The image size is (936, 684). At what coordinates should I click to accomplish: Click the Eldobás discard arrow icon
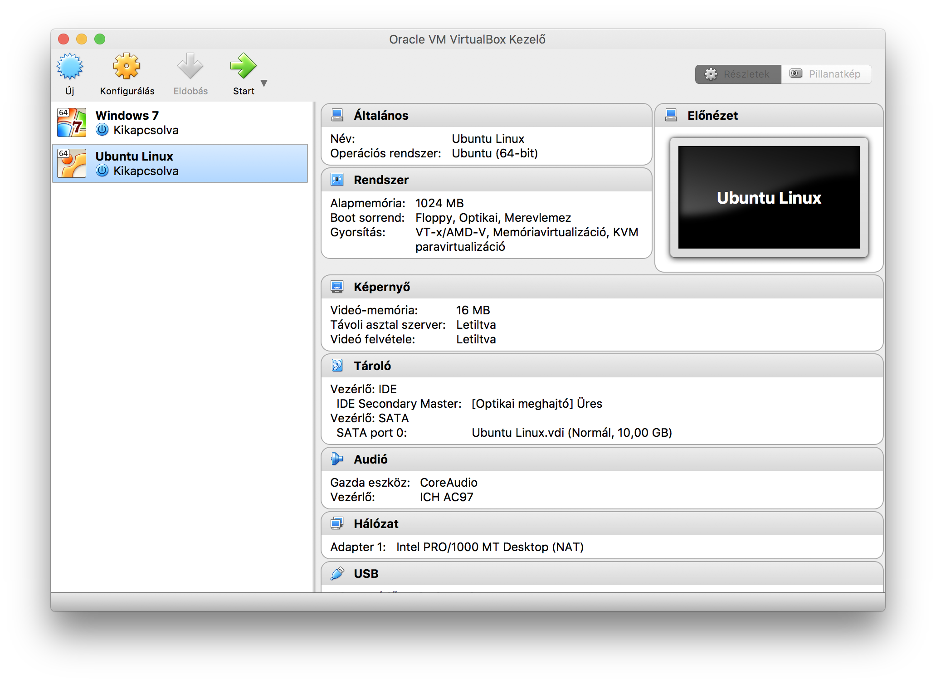pos(190,66)
